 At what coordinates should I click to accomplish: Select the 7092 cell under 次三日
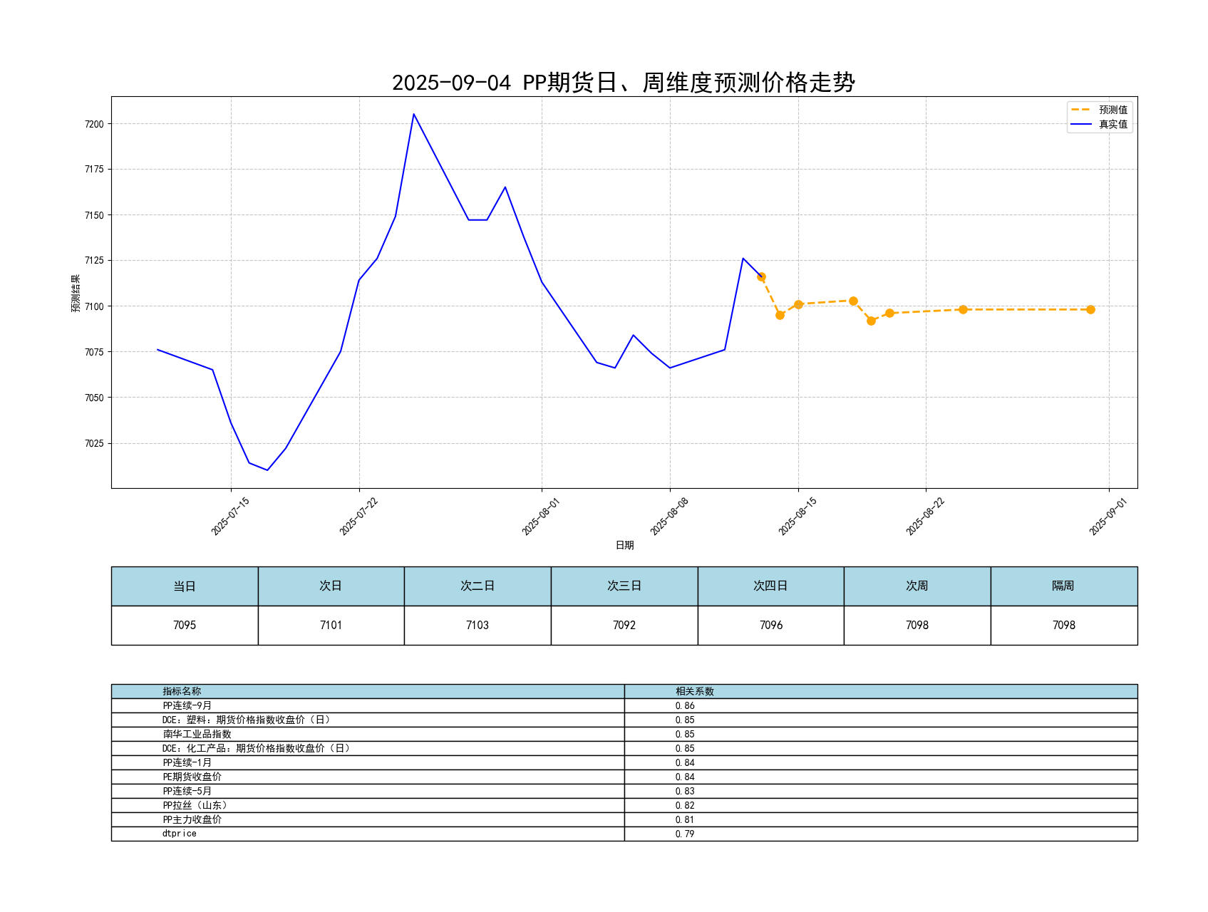(x=624, y=625)
